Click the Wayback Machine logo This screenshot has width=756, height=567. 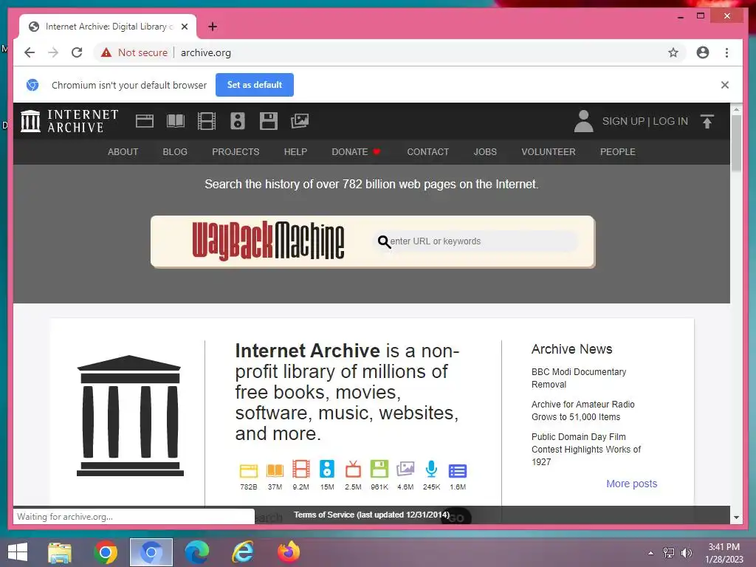tap(268, 241)
